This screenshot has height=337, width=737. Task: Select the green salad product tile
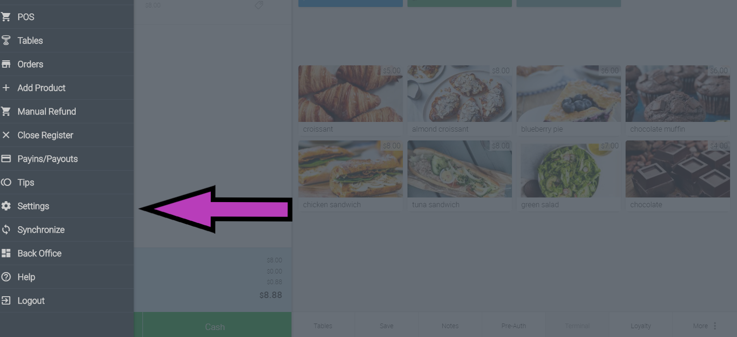tap(569, 176)
